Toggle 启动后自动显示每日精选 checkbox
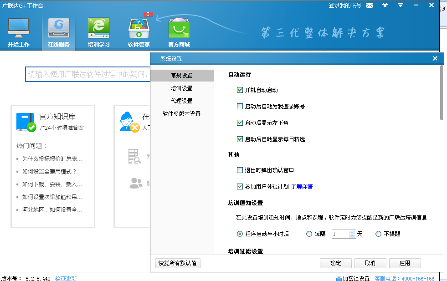The width and height of the screenshot is (447, 281). [240, 139]
